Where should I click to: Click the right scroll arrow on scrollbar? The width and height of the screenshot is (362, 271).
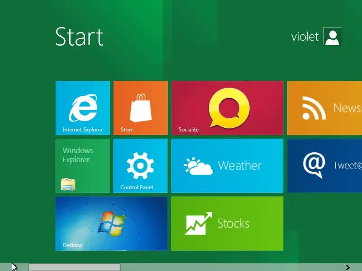coord(348,267)
